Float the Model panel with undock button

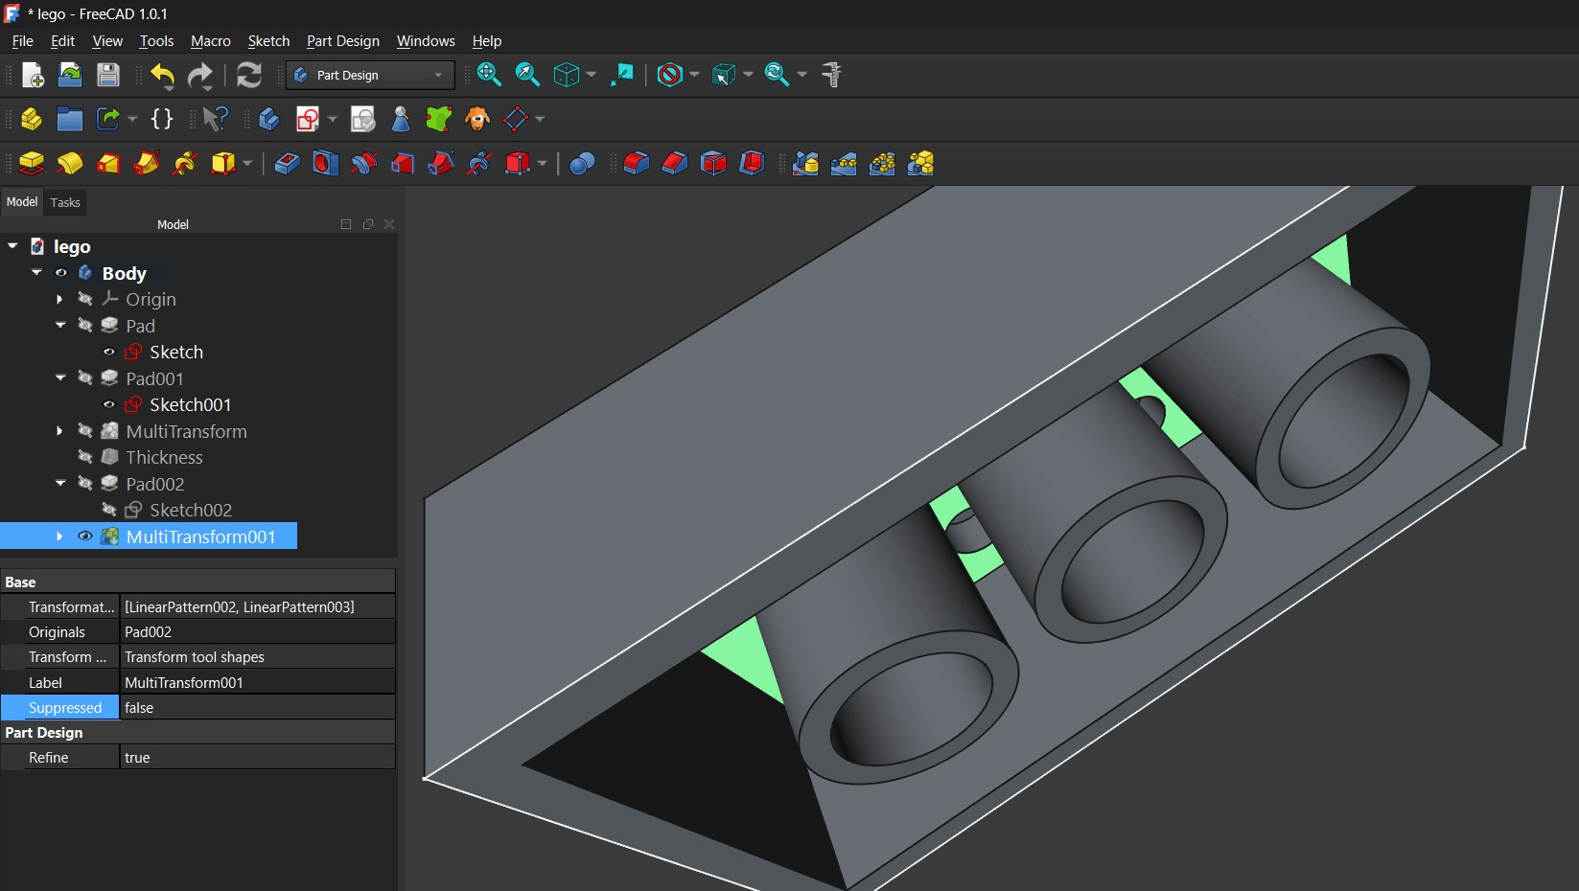tap(368, 224)
